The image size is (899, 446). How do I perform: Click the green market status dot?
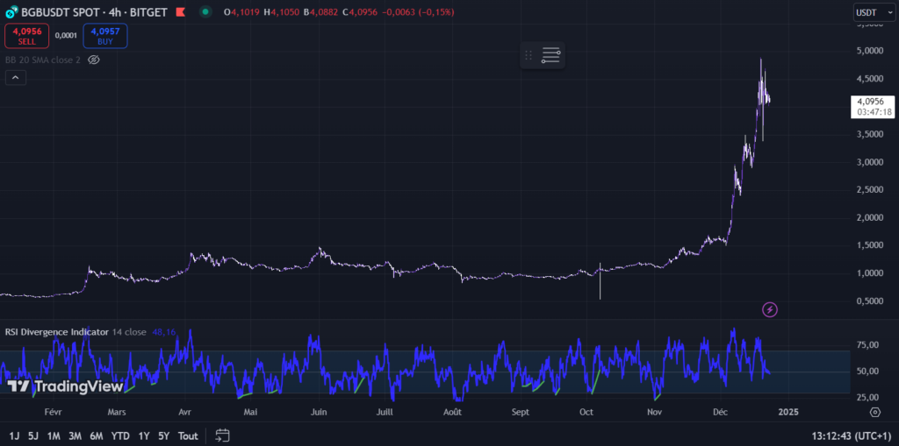pos(205,11)
